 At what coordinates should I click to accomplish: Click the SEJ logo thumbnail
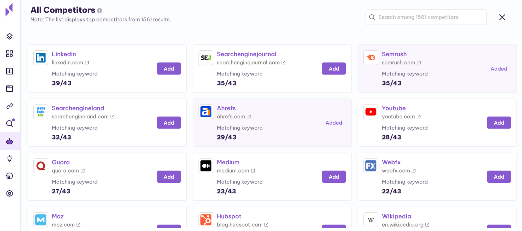click(x=206, y=58)
